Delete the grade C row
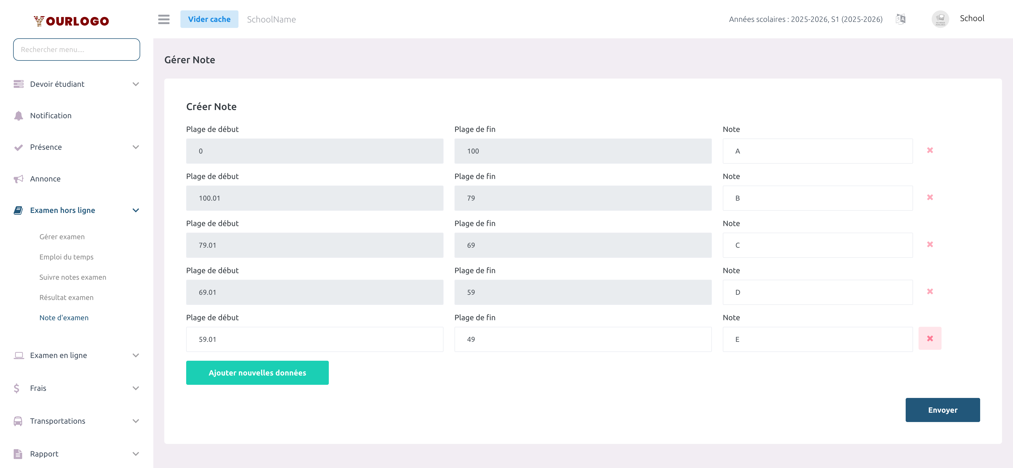Screen dimensions: 1013x468 [x=929, y=244]
